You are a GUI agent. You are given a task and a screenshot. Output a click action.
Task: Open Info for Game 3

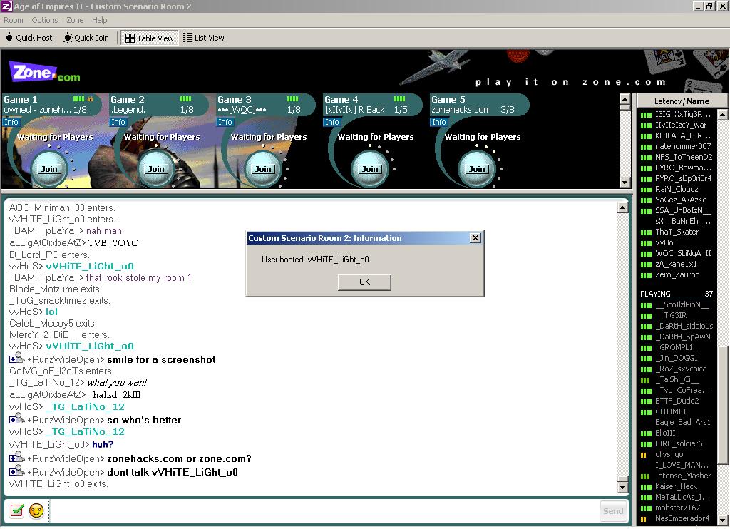click(x=225, y=122)
